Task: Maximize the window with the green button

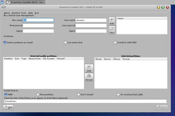Action: click(x=163, y=7)
